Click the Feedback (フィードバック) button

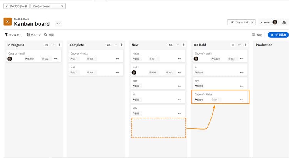click(241, 22)
